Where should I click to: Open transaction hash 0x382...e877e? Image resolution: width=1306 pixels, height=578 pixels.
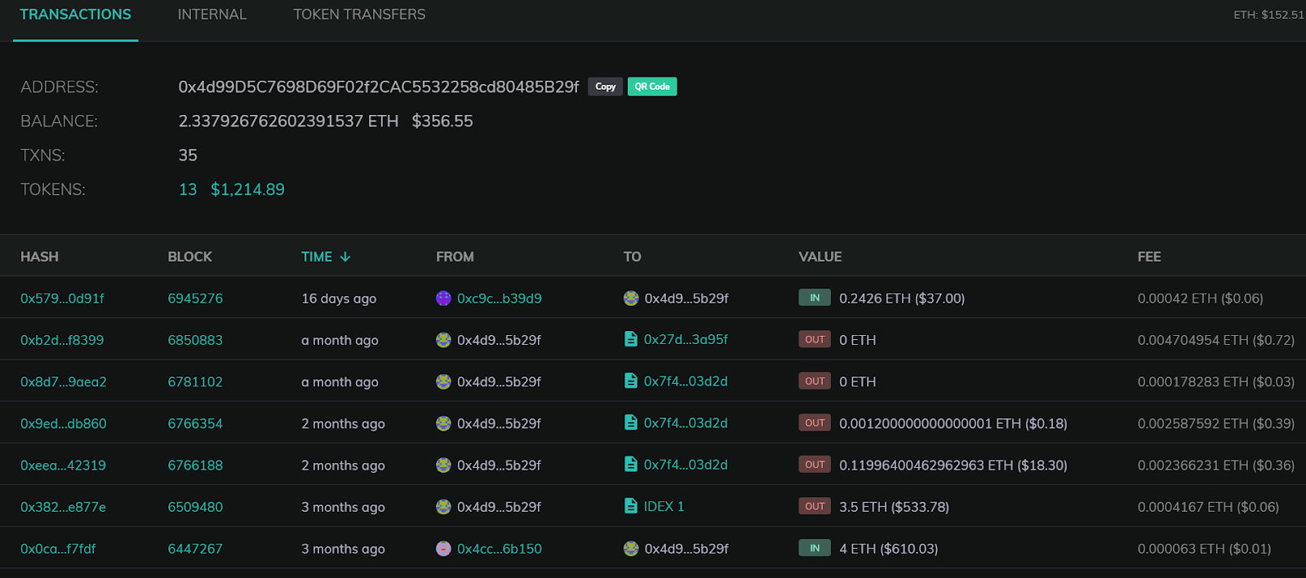pyautogui.click(x=63, y=507)
